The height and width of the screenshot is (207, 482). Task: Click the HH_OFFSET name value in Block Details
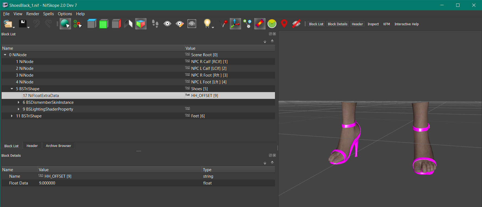58,176
